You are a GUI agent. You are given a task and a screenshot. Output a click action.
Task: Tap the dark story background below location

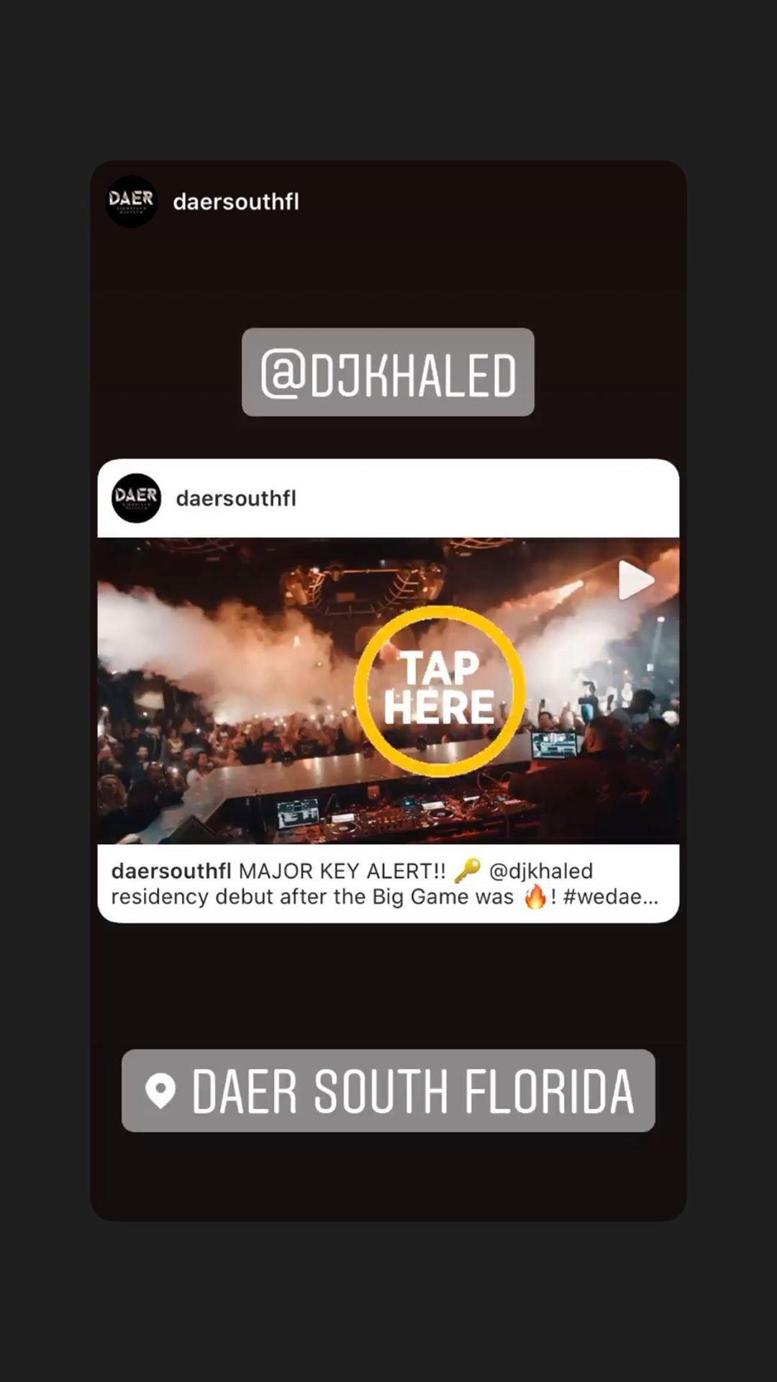[388, 1177]
